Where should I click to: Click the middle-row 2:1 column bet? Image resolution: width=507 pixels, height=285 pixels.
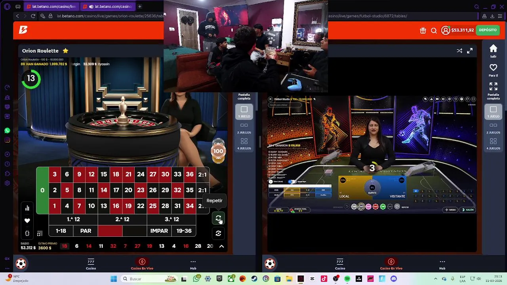pos(202,190)
